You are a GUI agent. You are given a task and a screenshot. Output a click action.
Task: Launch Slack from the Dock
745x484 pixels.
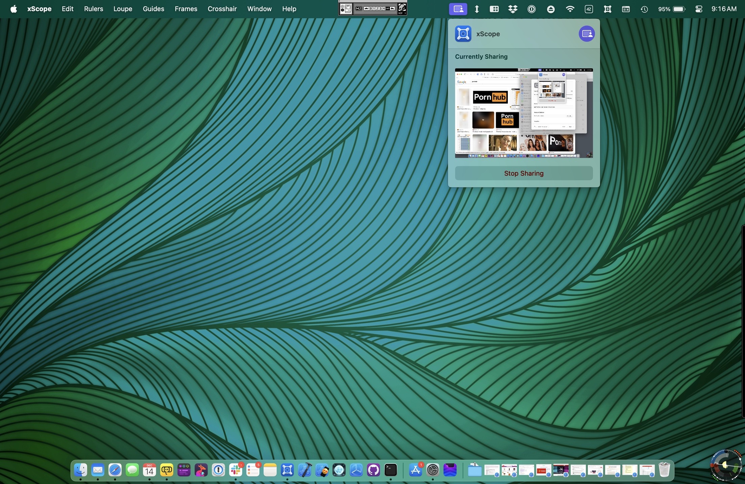click(235, 470)
